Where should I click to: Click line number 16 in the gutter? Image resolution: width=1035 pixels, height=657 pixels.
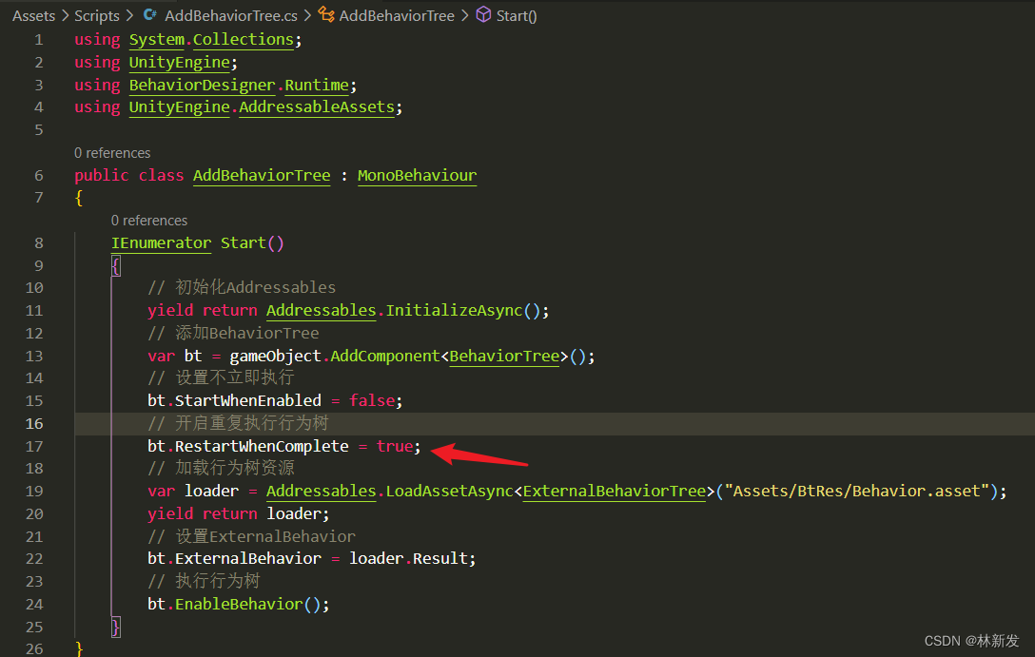(x=34, y=423)
